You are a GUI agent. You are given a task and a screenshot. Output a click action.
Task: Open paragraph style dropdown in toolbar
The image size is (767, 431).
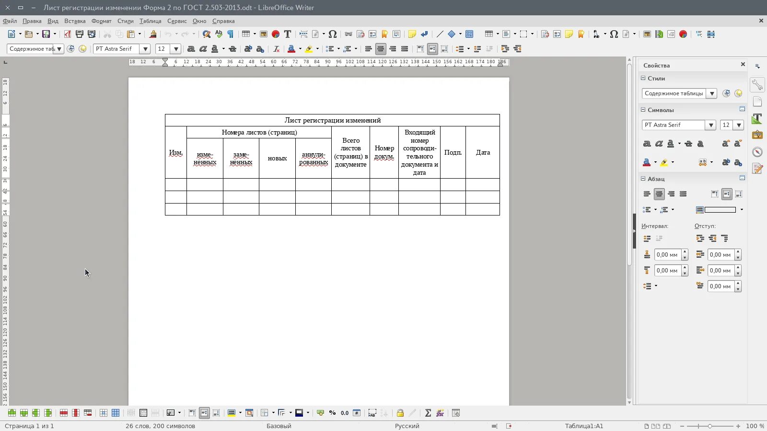coord(59,49)
